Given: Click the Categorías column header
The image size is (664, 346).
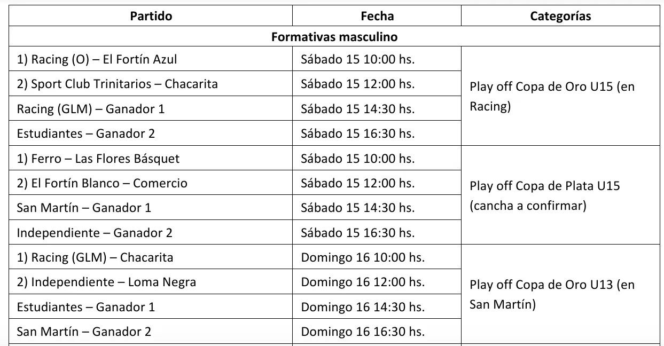Looking at the screenshot, I should coord(560,16).
